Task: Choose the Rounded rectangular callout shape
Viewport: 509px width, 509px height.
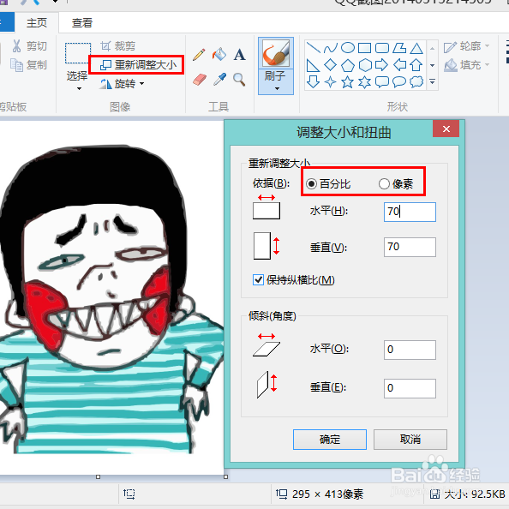Action: pos(382,81)
